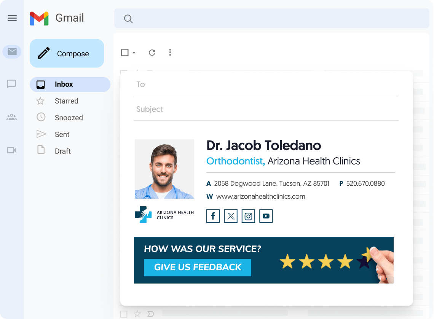This screenshot has width=434, height=319.
Task: Open the Starred folder
Action: (66, 101)
